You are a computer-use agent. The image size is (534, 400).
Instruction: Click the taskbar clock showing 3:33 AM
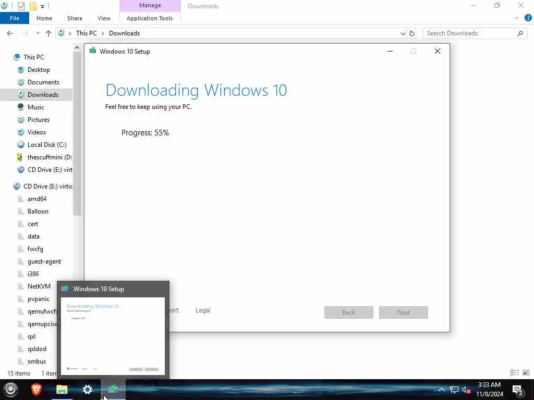point(489,390)
